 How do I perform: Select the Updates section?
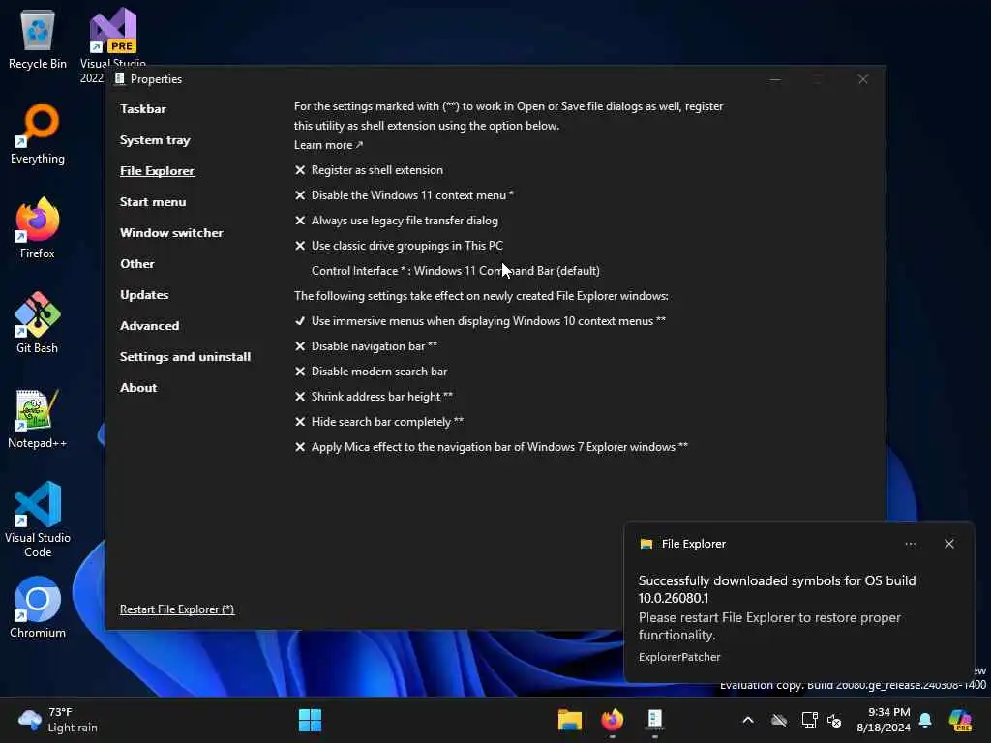coord(144,295)
